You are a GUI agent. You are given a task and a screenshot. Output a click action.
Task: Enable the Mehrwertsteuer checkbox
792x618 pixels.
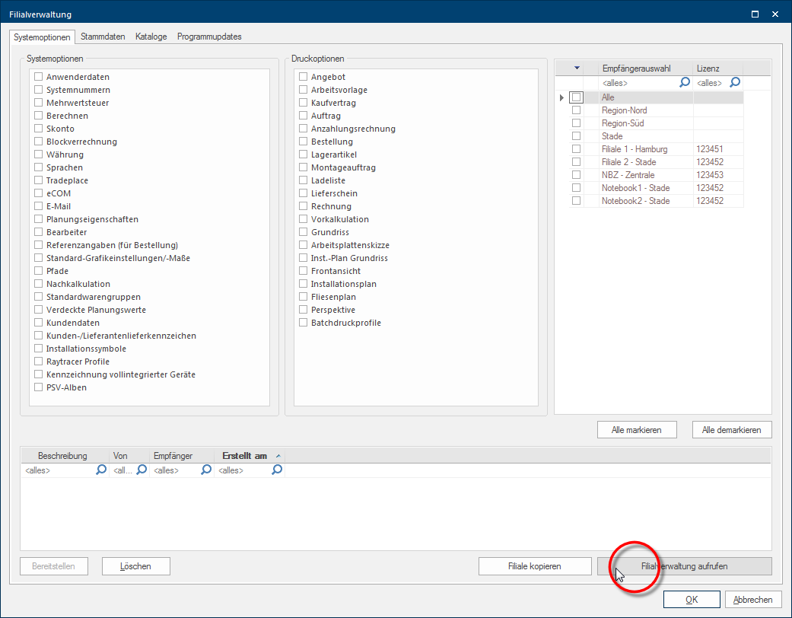coord(38,103)
